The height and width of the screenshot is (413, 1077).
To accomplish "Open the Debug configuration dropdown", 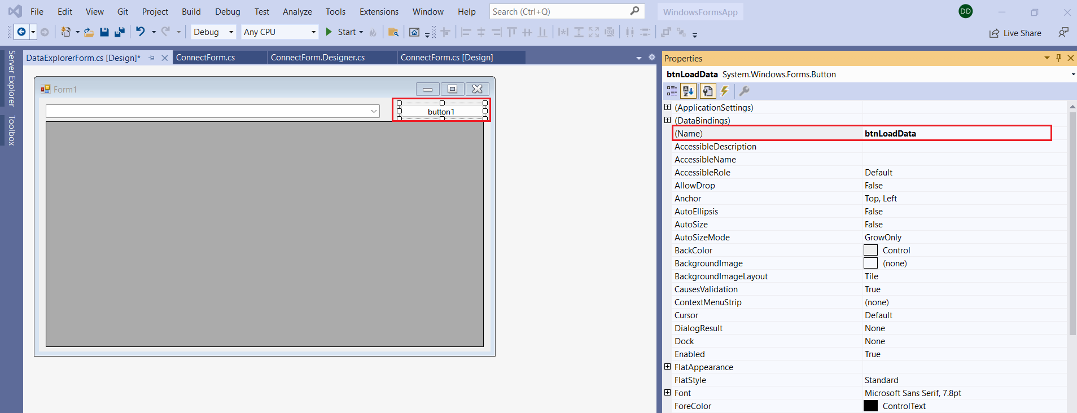I will pos(213,32).
